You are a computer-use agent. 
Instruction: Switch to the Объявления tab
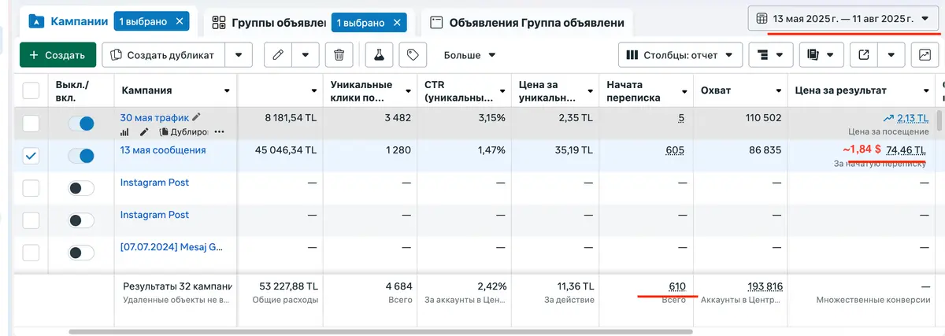coord(527,22)
